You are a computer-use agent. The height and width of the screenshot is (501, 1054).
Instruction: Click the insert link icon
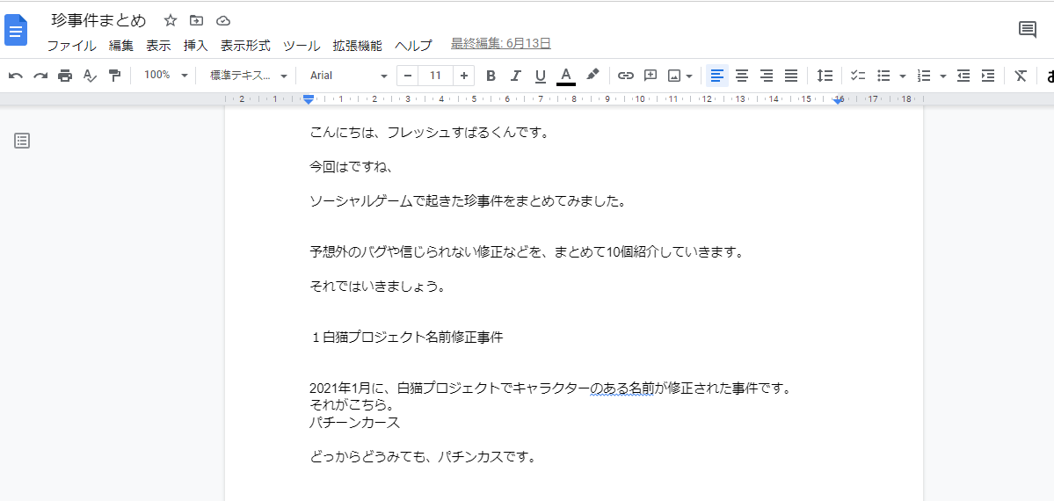tap(625, 76)
